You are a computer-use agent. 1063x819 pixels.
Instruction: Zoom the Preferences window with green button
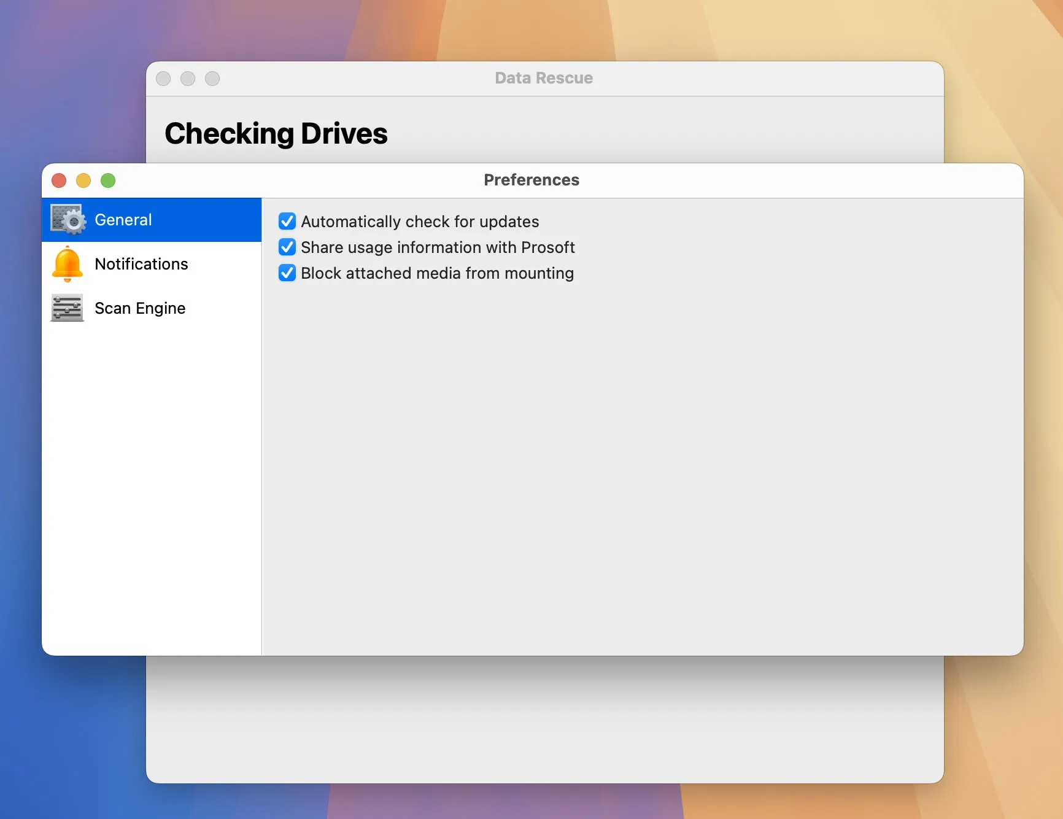pyautogui.click(x=108, y=180)
